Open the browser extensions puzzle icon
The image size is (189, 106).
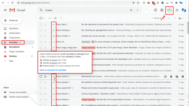tap(176, 3)
